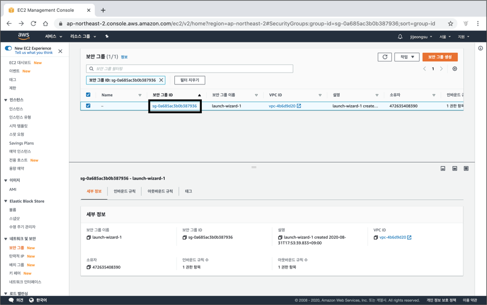The width and height of the screenshot is (487, 305).
Task: Copy the security group name launch-wizard-1
Action: pyautogui.click(x=88, y=237)
